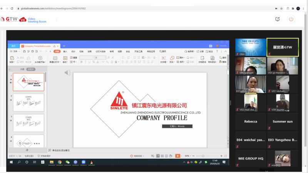Viewport: 308px width, 173px height.
Task: Click the red power leave-meeting icon
Action: point(291,19)
